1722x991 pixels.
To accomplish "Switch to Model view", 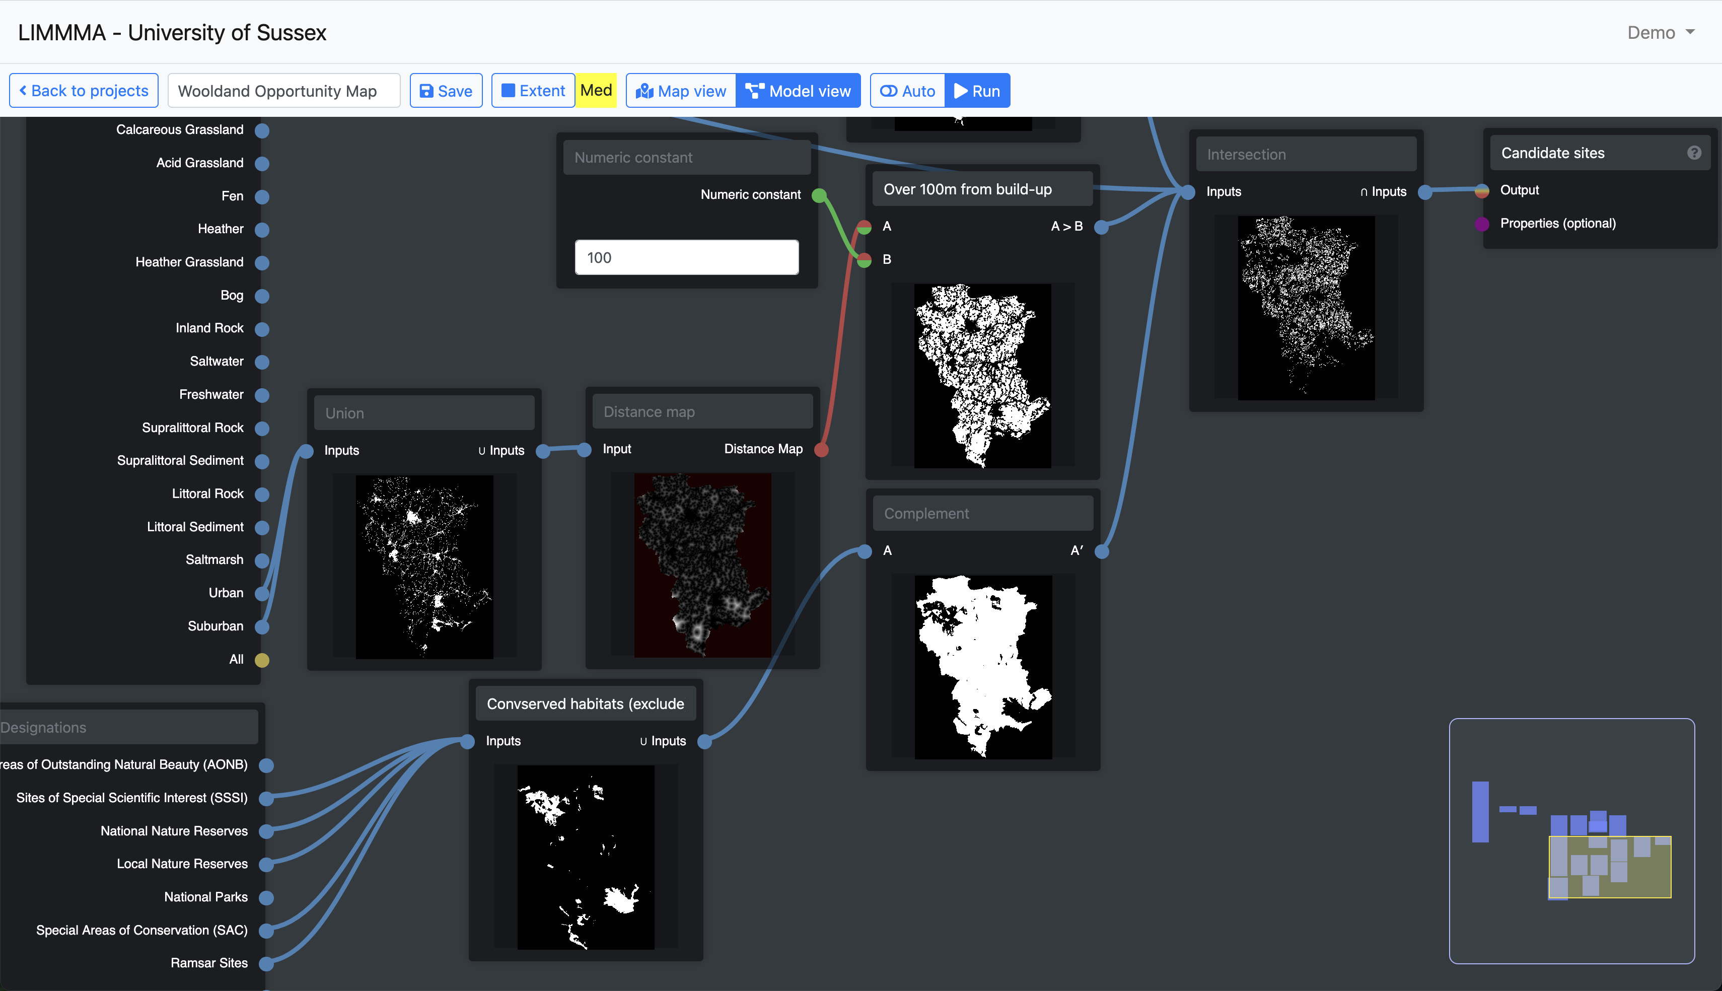I will [798, 91].
